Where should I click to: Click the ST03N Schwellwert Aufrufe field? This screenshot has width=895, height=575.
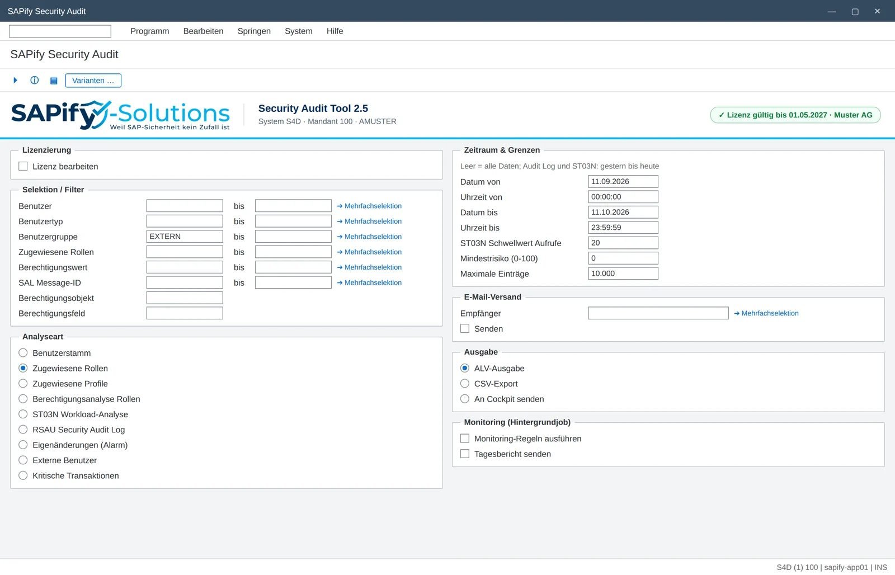pos(623,243)
